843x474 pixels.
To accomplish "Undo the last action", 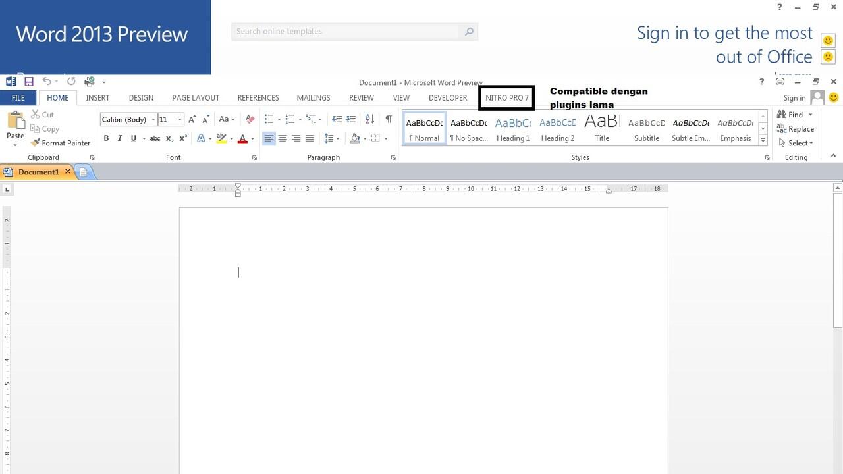I will [x=47, y=82].
